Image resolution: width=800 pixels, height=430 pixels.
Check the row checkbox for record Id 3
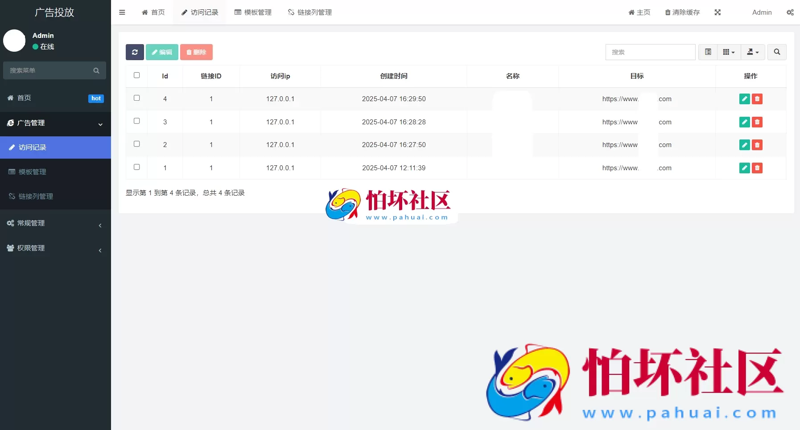[x=137, y=121]
